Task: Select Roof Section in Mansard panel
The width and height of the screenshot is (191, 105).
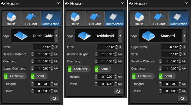Action: pyautogui.click(x=179, y=19)
